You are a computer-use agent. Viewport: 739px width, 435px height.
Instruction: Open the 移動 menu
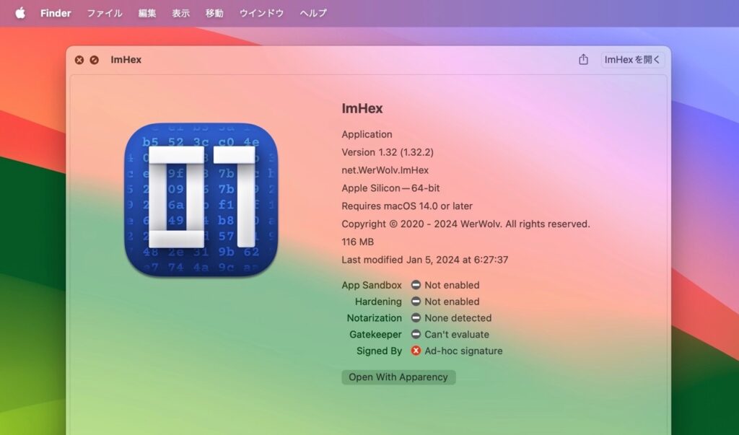(214, 12)
